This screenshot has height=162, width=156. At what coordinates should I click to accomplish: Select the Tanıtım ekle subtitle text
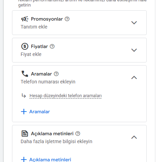pyautogui.click(x=34, y=27)
